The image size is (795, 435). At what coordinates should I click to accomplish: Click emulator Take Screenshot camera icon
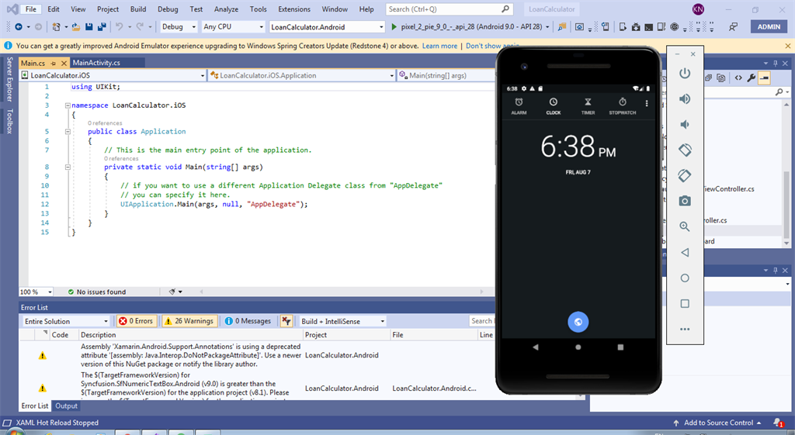685,201
